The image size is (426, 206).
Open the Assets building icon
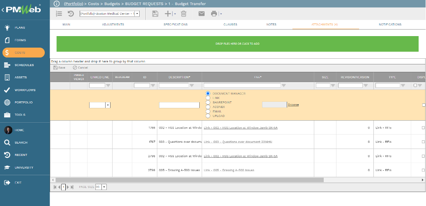(7, 77)
